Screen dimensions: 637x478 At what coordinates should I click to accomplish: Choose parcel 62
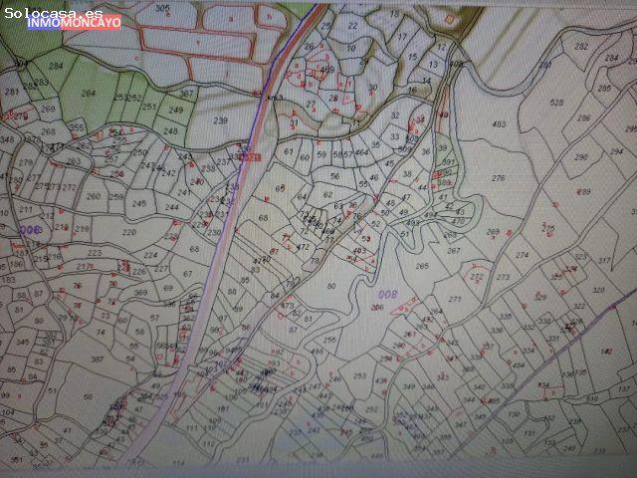coord(327,194)
